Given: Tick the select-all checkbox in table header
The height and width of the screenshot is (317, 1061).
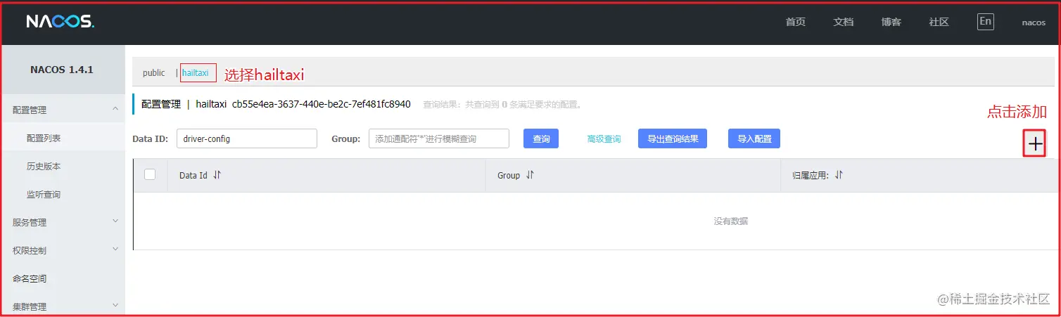Looking at the screenshot, I should (x=150, y=174).
